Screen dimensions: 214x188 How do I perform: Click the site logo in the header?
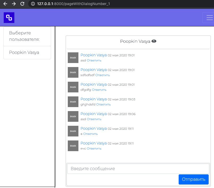point(9,18)
